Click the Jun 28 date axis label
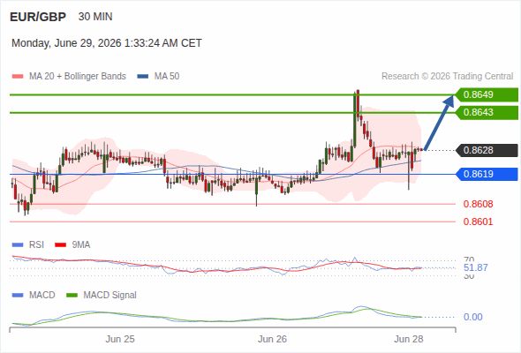 point(409,339)
